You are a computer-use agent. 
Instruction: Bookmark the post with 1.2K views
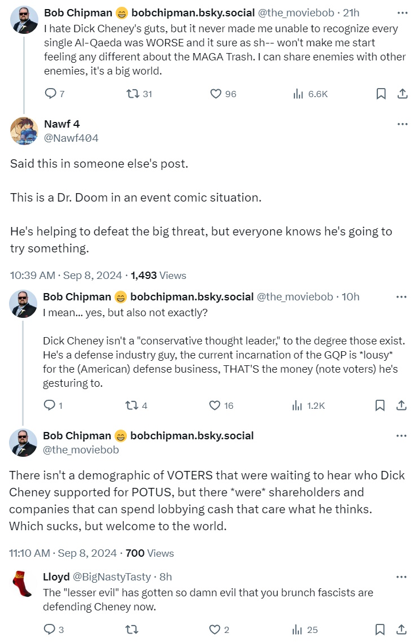[381, 405]
